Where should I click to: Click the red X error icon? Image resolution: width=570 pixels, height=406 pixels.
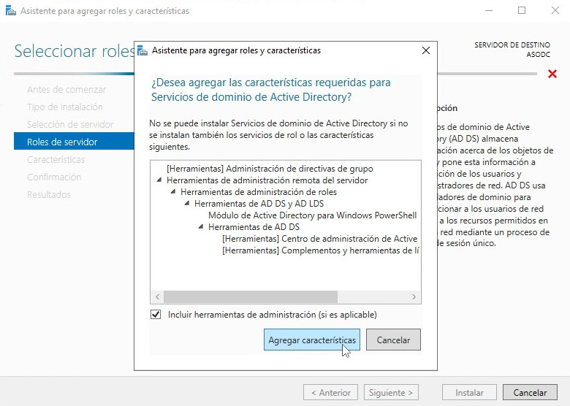click(552, 74)
